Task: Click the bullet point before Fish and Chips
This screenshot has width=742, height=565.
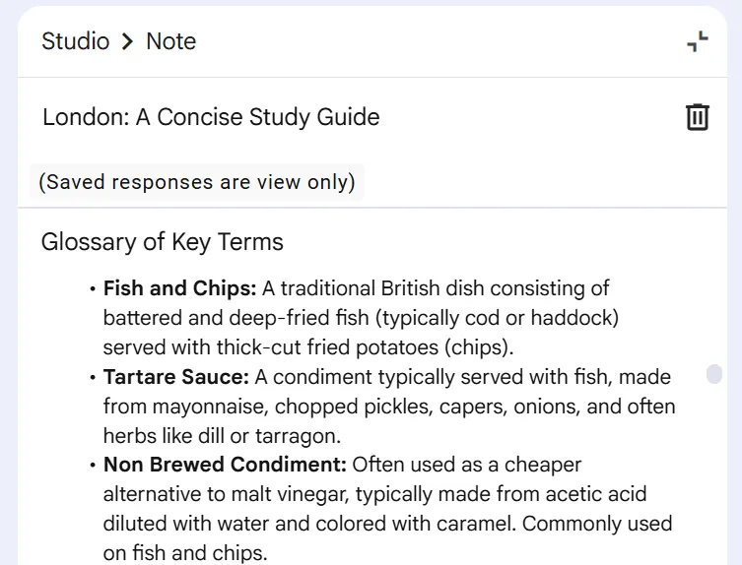Action: tap(93, 289)
